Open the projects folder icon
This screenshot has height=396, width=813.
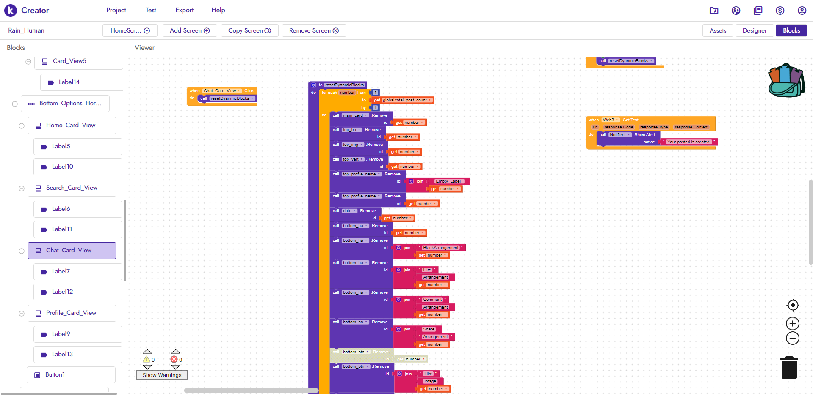pos(714,11)
